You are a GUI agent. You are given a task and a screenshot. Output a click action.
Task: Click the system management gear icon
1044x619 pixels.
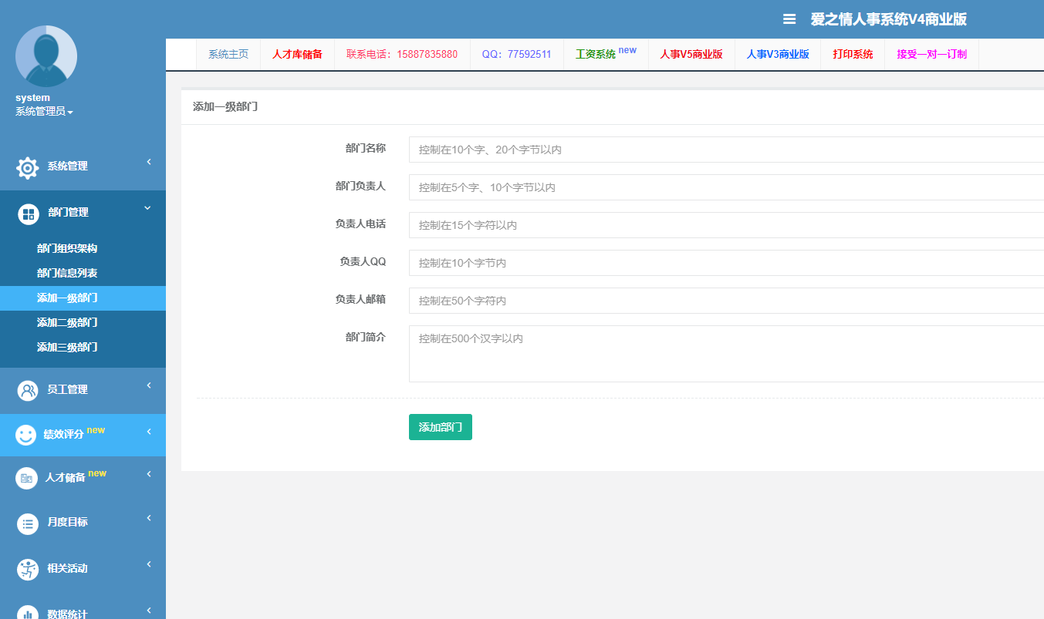tap(28, 167)
